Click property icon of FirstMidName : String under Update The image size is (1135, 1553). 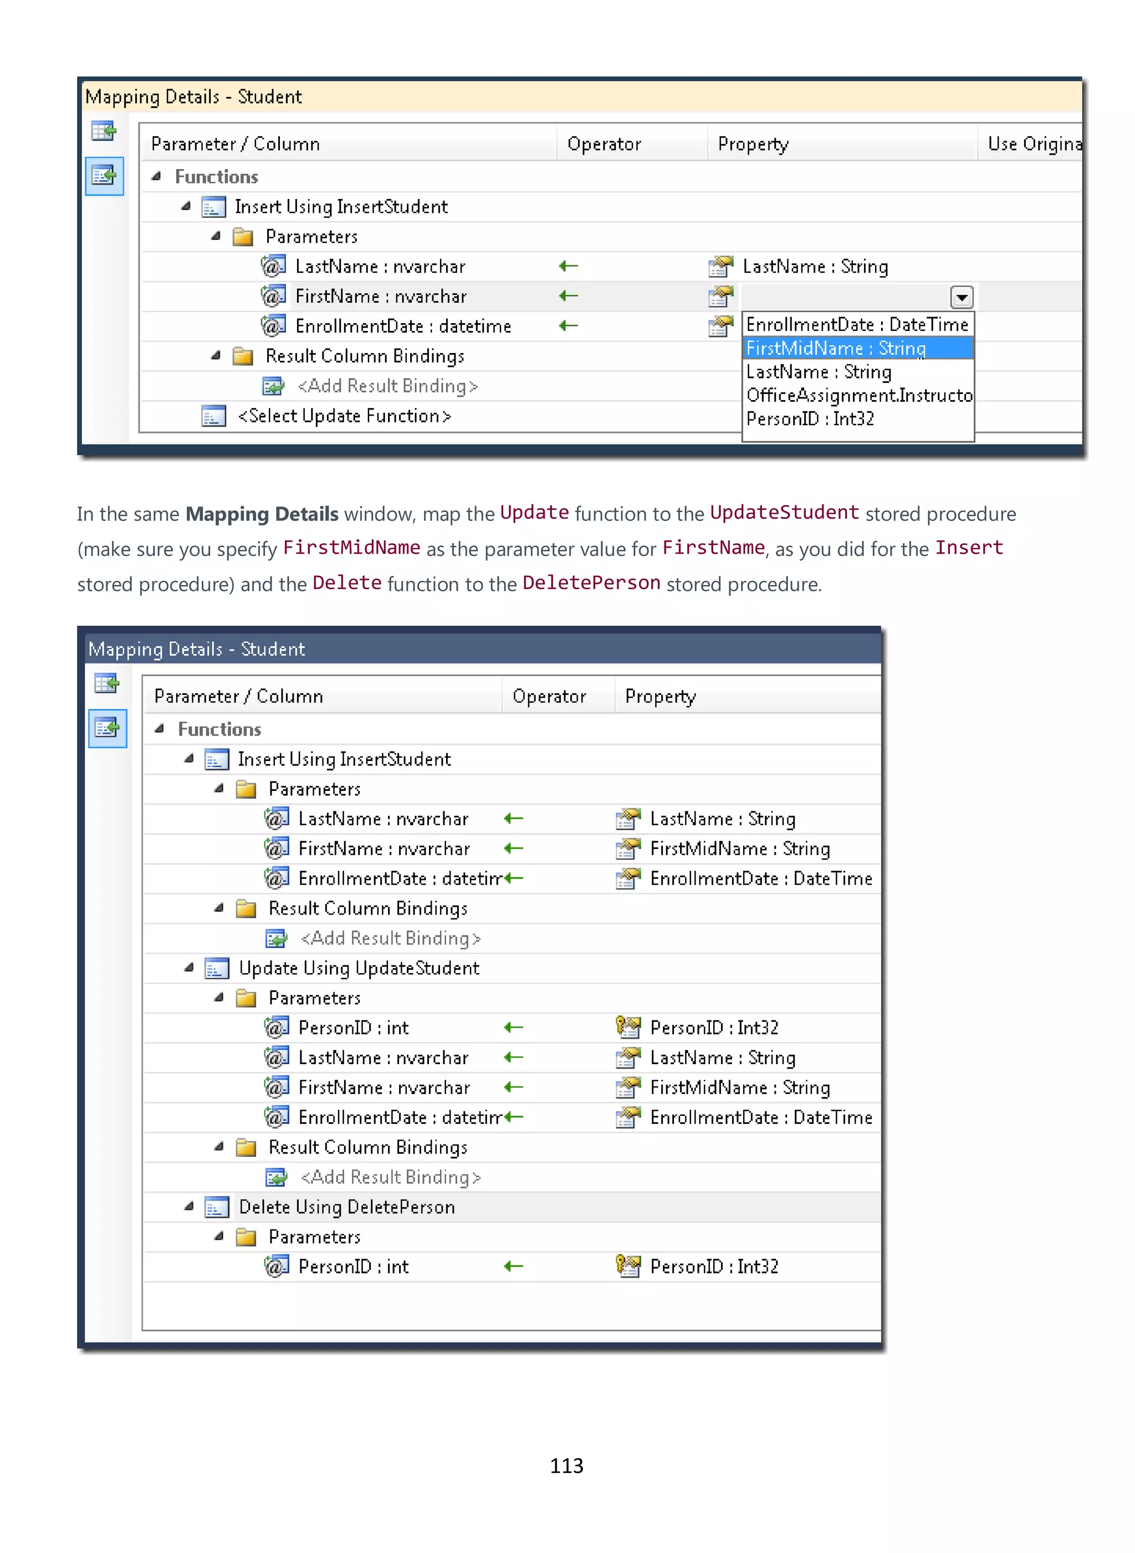coord(628,1087)
